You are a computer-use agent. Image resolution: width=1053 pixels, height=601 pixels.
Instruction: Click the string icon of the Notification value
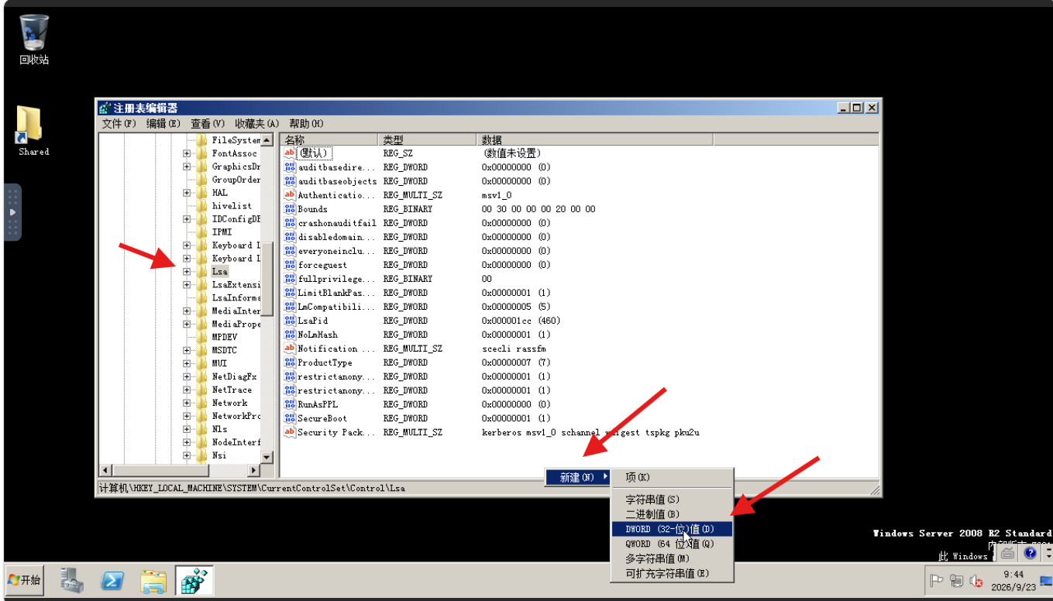(290, 349)
